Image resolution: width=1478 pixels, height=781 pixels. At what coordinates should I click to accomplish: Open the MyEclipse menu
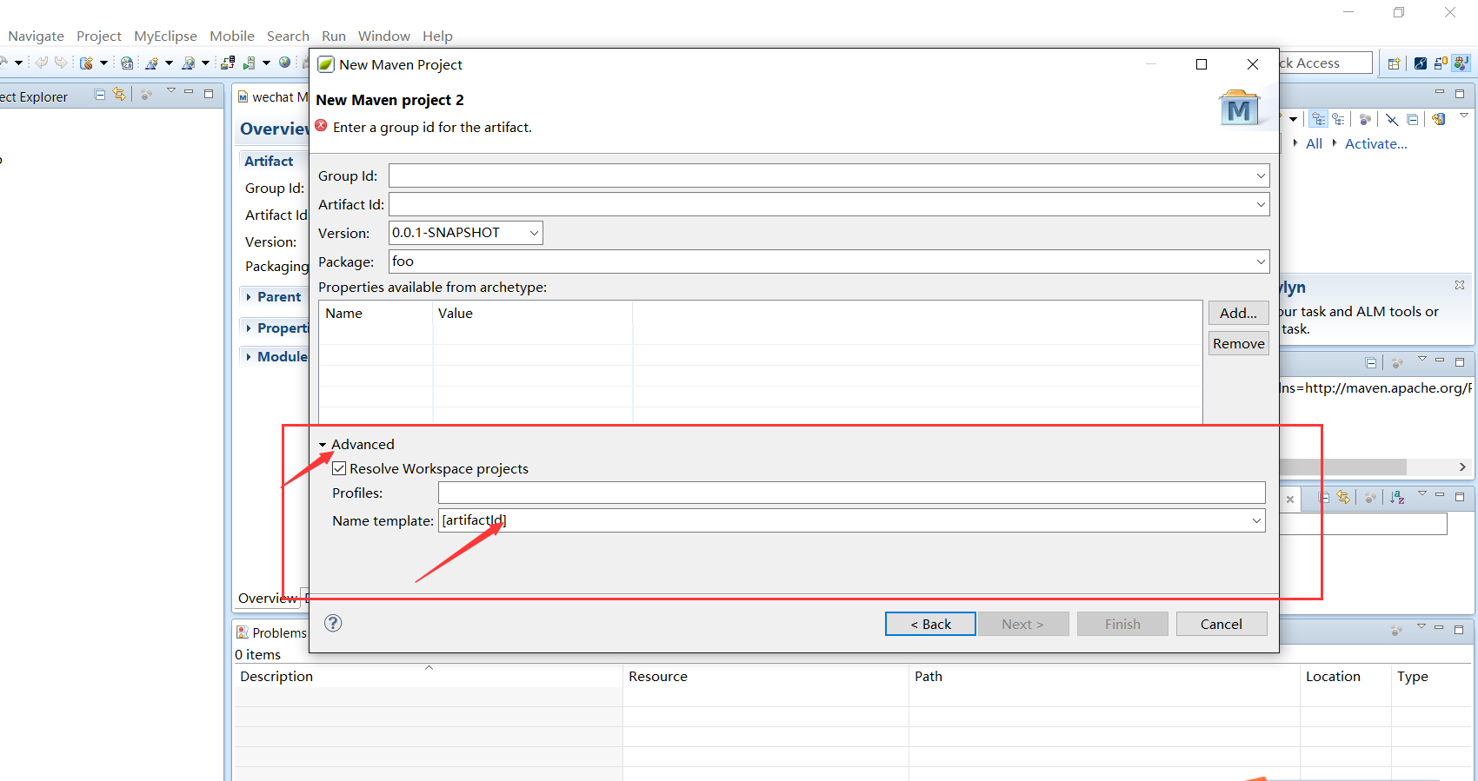pyautogui.click(x=165, y=36)
